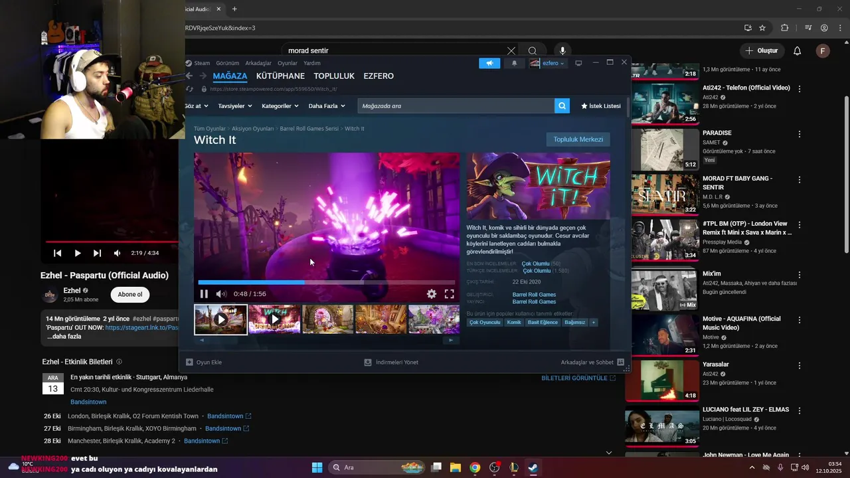Open Windows Start menu
Viewport: 850px width, 478px height.
(x=317, y=467)
